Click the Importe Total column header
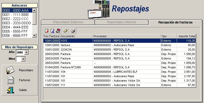204x103 pixels. pos(186,36)
